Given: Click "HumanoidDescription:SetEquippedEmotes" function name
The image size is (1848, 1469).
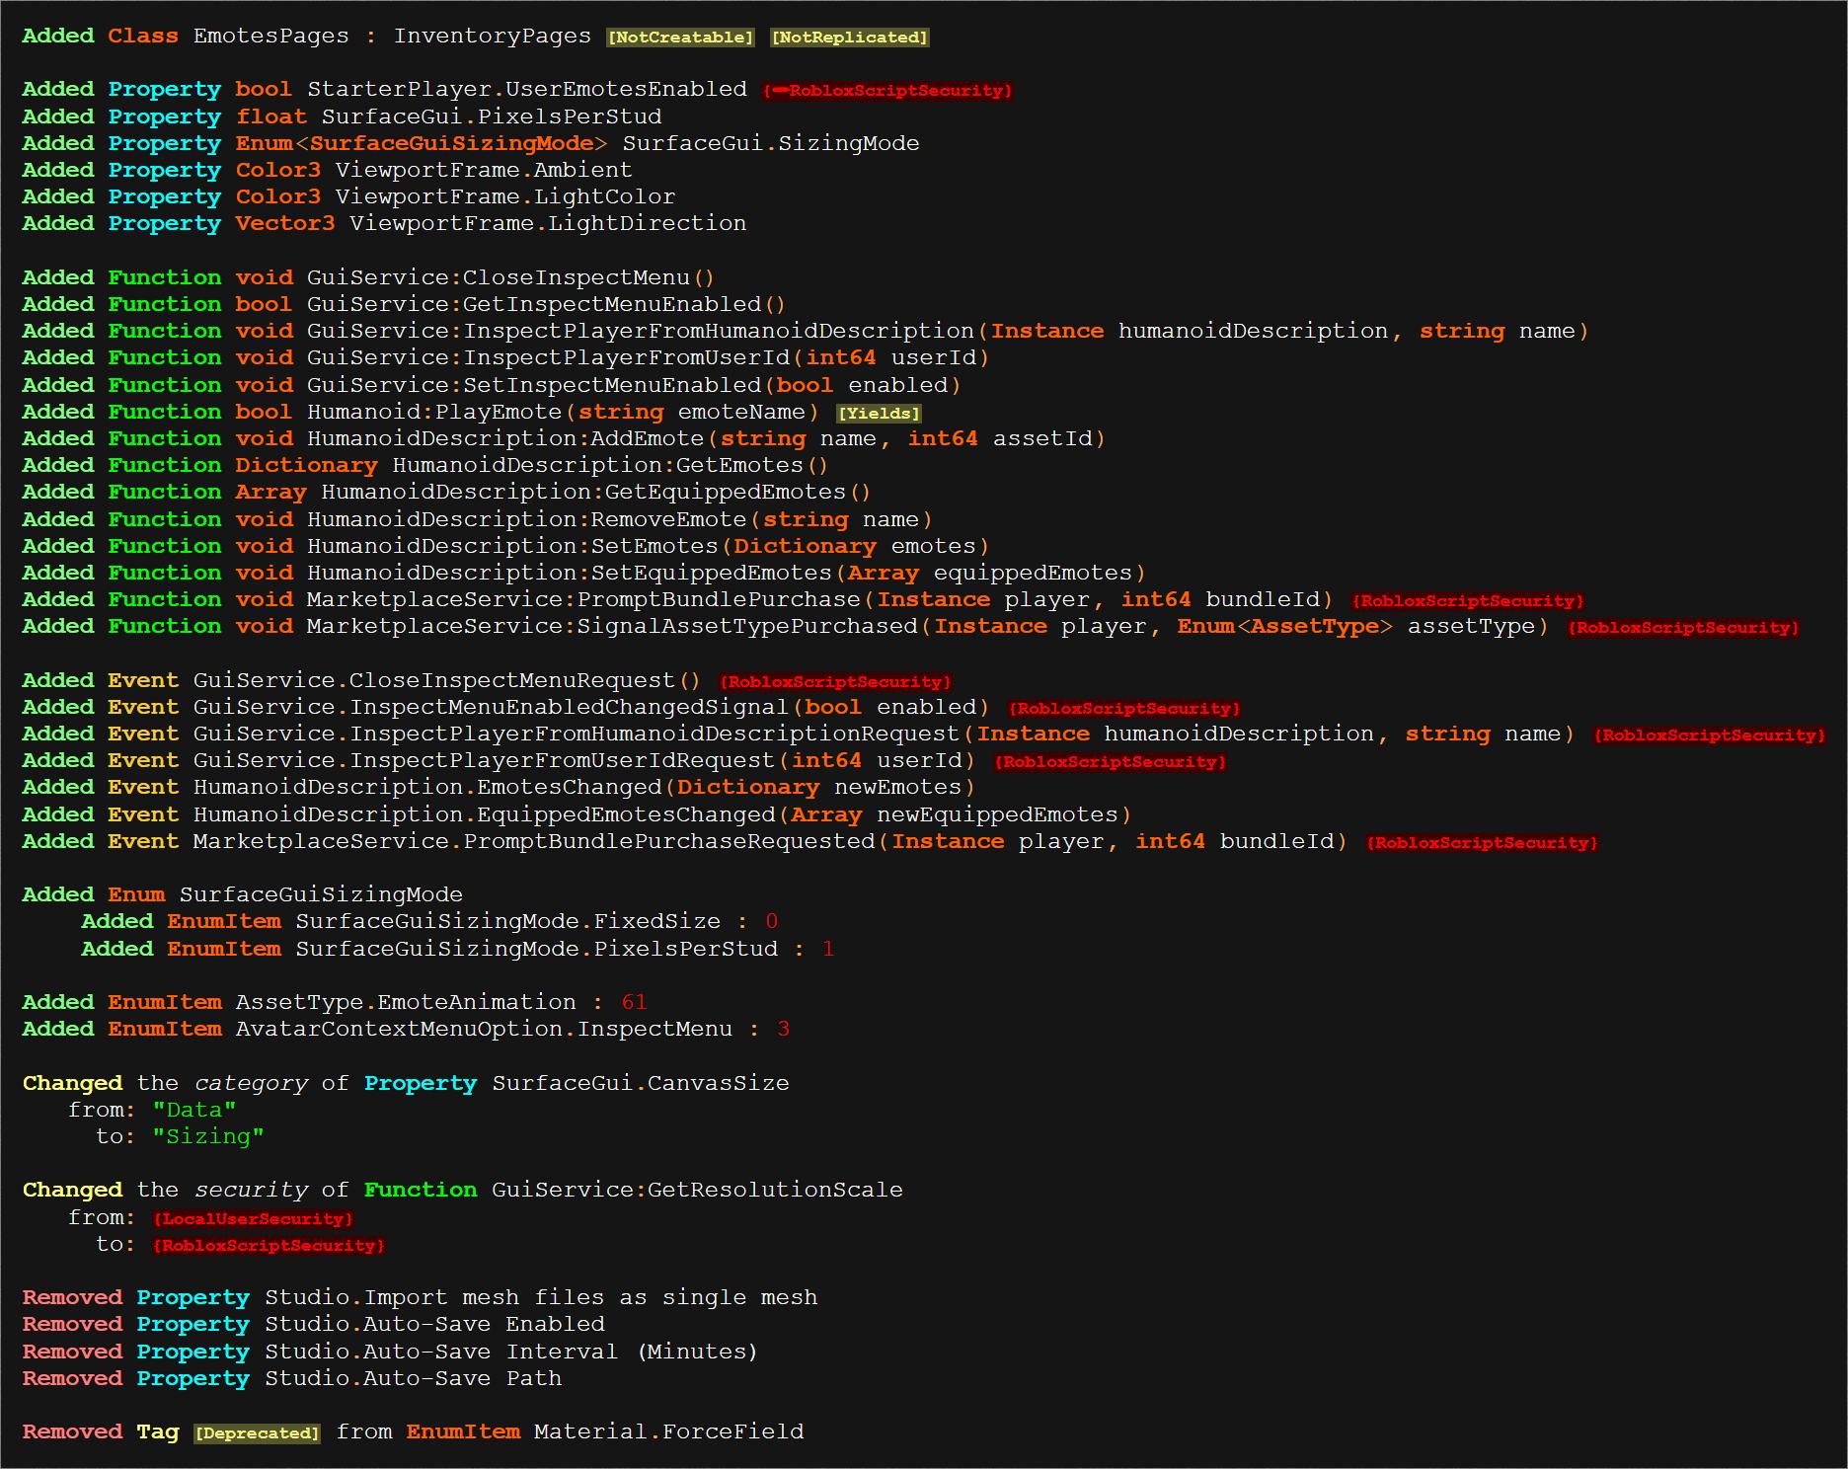Looking at the screenshot, I should click(x=570, y=573).
